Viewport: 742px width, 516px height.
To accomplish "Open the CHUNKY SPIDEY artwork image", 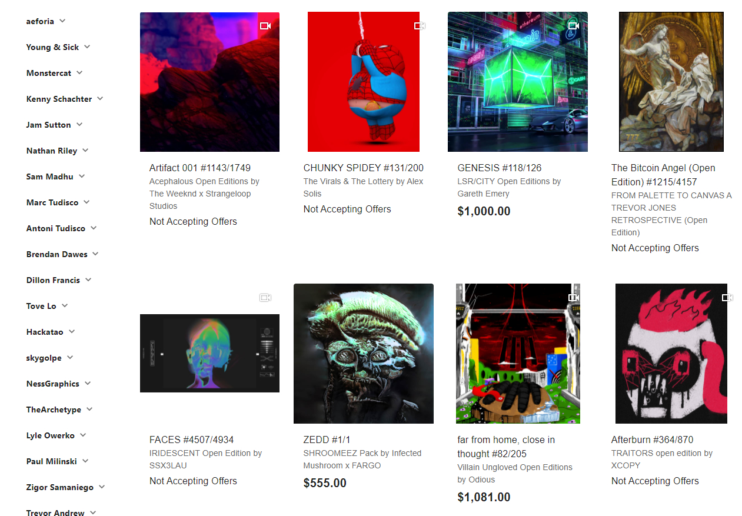I will pyautogui.click(x=364, y=82).
